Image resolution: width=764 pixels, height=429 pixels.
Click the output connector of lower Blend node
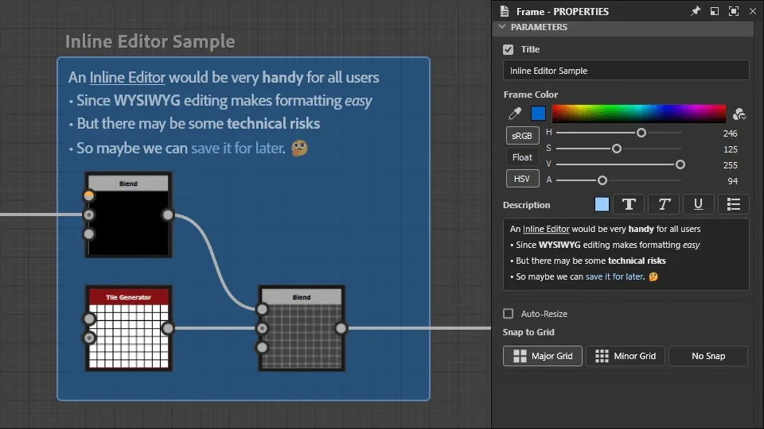coord(341,328)
